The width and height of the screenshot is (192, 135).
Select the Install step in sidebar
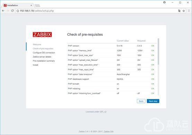(x=35, y=65)
